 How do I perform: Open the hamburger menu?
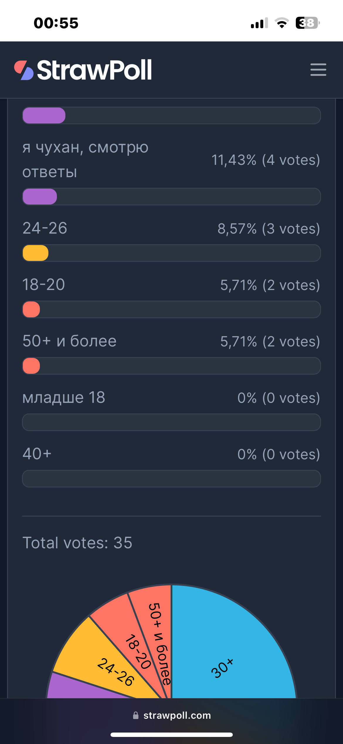318,70
